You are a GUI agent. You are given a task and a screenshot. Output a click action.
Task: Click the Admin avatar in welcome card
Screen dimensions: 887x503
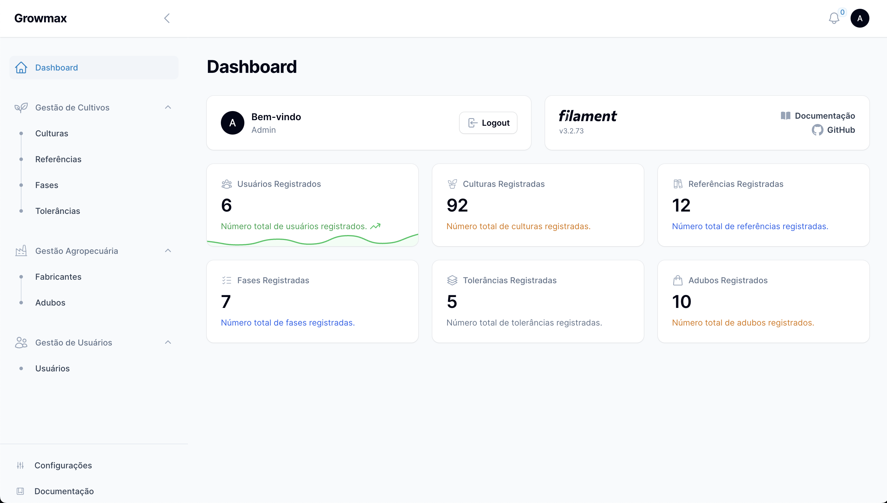tap(232, 123)
